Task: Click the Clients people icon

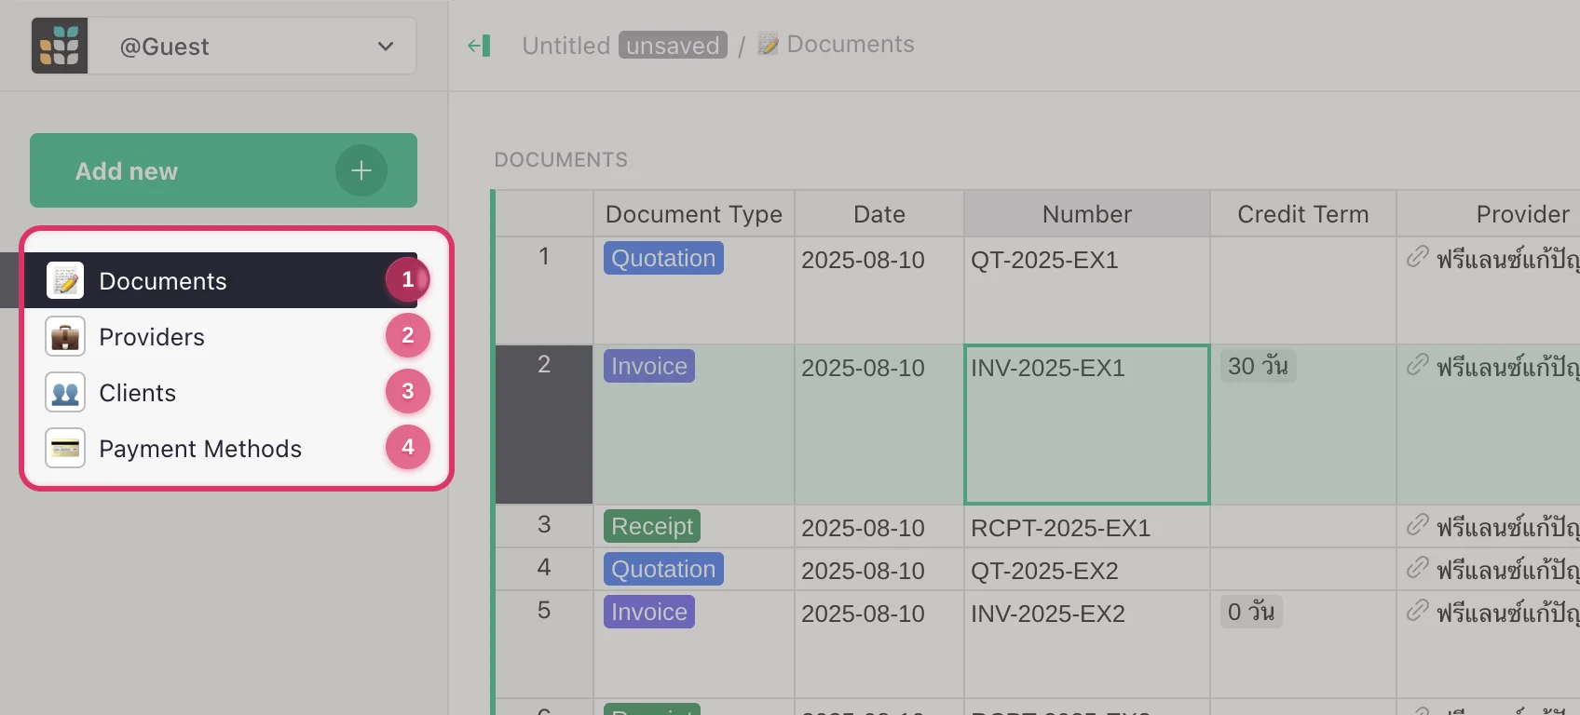Action: (x=65, y=393)
